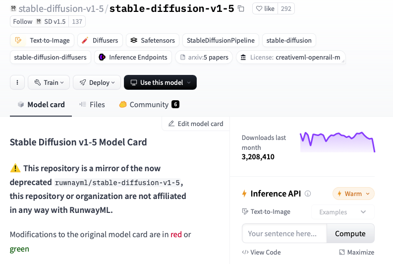
Task: Open the three-dot more options menu
Action: pyautogui.click(x=17, y=82)
